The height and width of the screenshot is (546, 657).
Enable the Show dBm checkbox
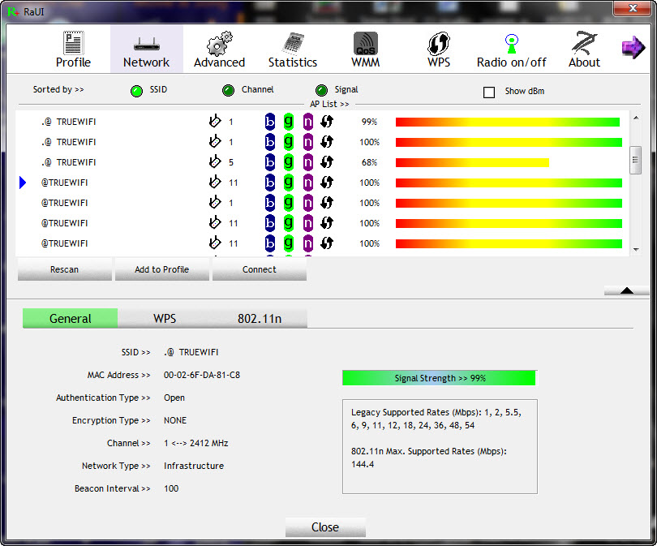coord(489,92)
